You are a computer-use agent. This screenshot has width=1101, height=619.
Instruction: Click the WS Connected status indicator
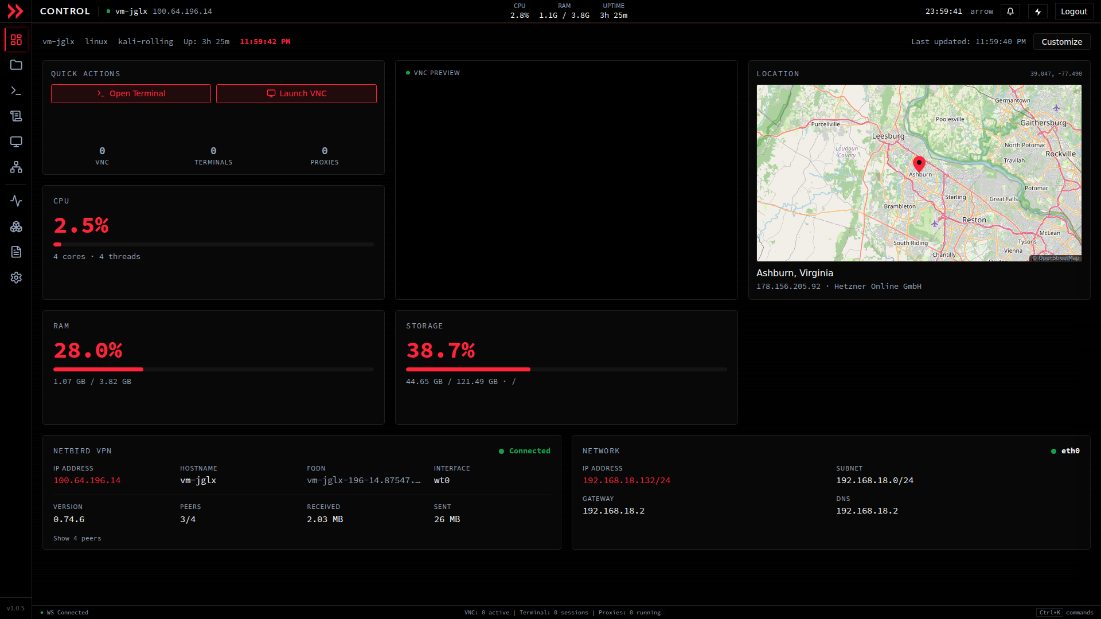[65, 613]
